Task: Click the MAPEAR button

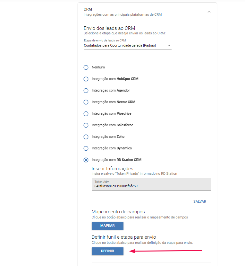Action: click(x=107, y=226)
